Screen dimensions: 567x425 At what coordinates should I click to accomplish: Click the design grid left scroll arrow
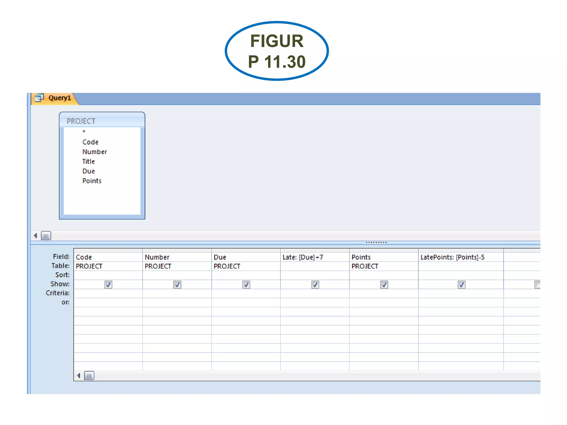(x=79, y=376)
